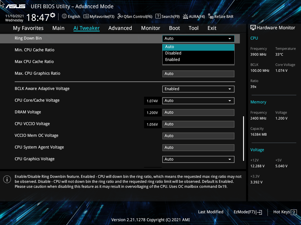
Task: Go to the Exit tab
Action: click(212, 28)
